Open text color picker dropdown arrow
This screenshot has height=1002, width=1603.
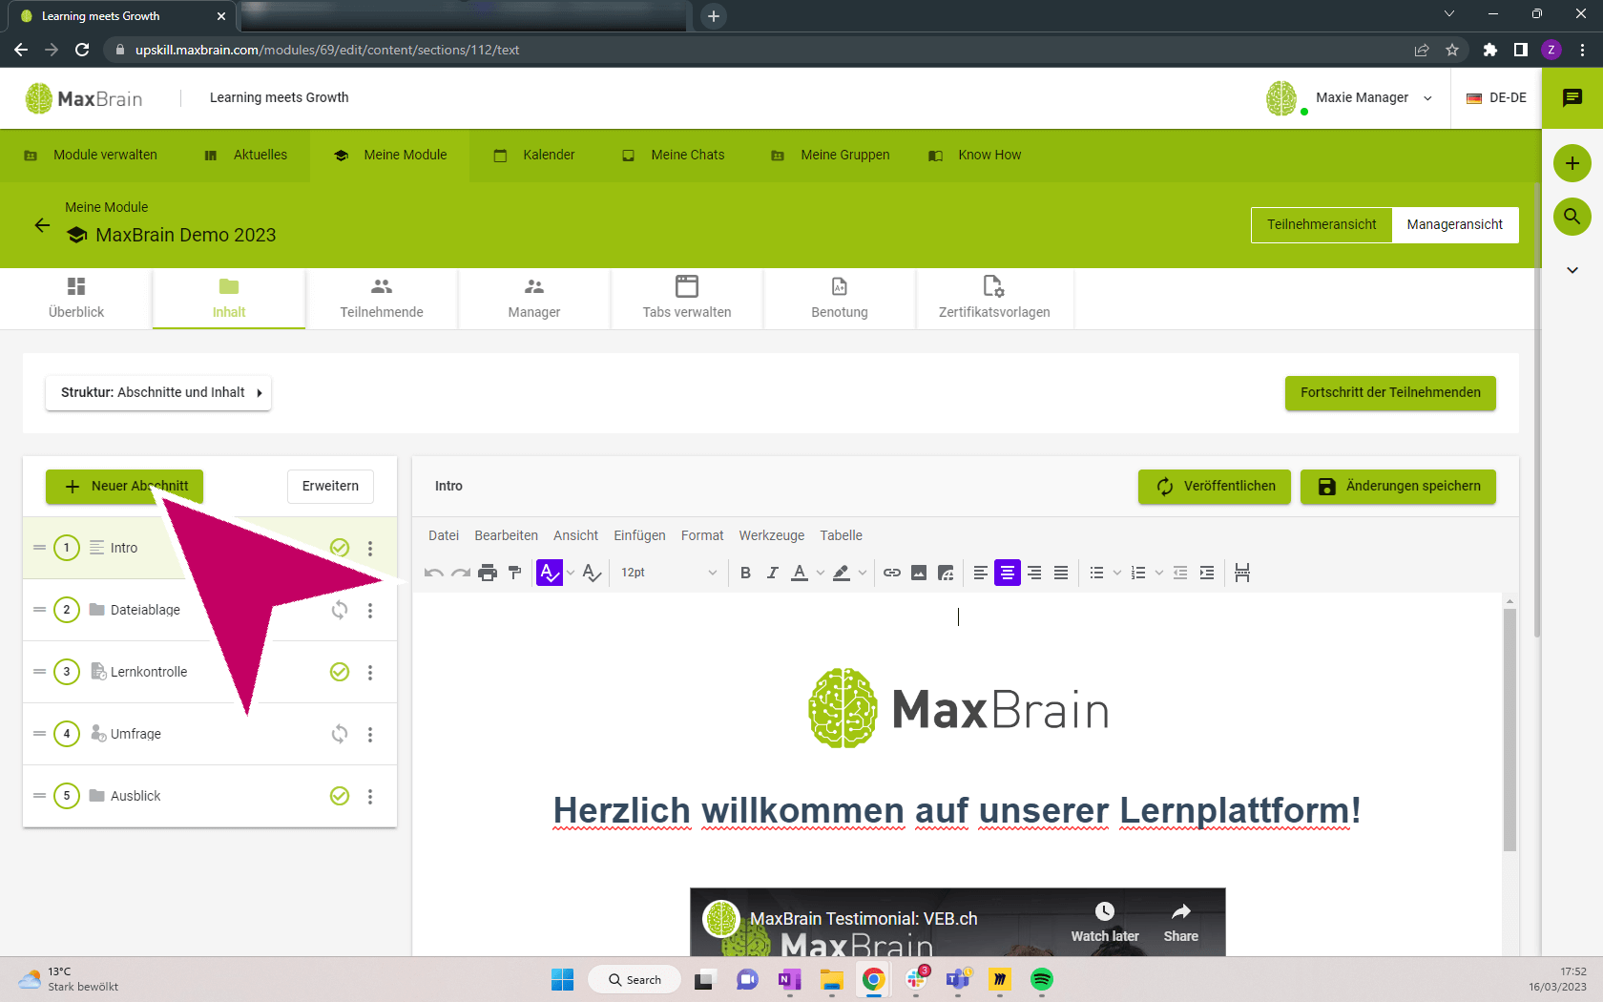(x=821, y=573)
